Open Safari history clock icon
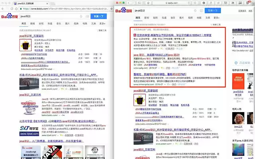The image size is (255, 159). coord(195,3)
